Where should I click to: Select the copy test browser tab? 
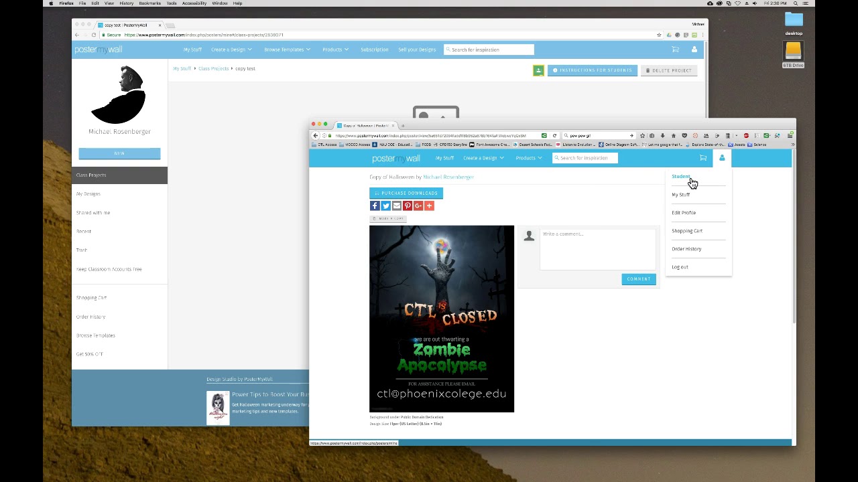tap(129, 25)
